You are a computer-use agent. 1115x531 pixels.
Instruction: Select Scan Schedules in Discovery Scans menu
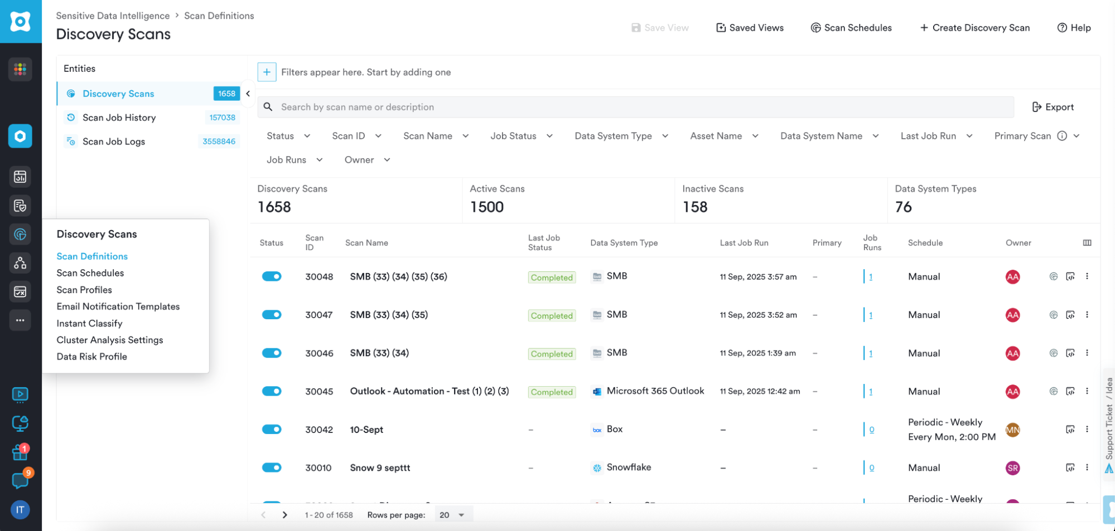[90, 273]
